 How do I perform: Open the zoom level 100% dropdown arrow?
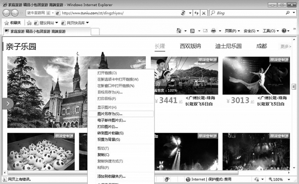pyautogui.click(x=289, y=179)
